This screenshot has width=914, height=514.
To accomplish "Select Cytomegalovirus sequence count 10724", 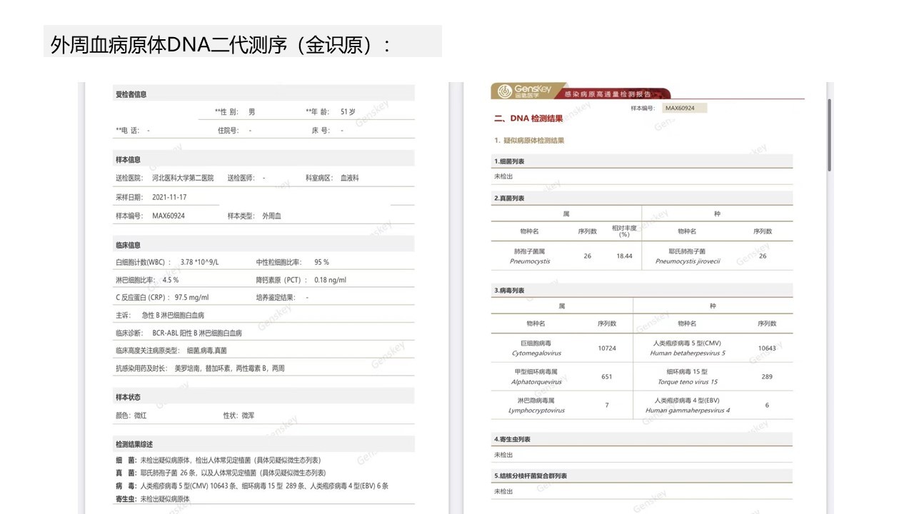I will click(607, 348).
